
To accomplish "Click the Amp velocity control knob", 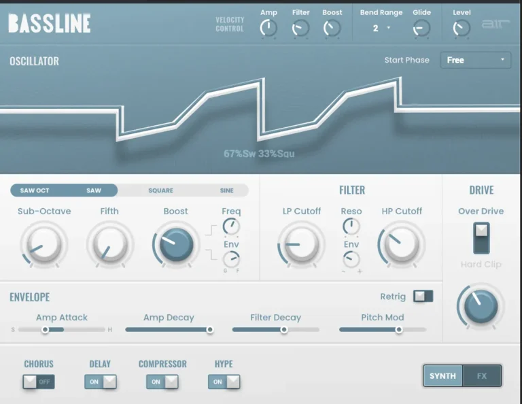I will [268, 28].
